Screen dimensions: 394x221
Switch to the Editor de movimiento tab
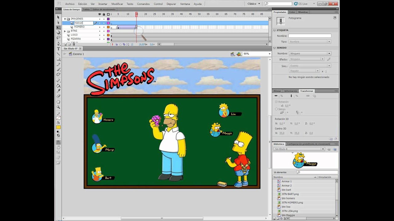pyautogui.click(x=104, y=10)
